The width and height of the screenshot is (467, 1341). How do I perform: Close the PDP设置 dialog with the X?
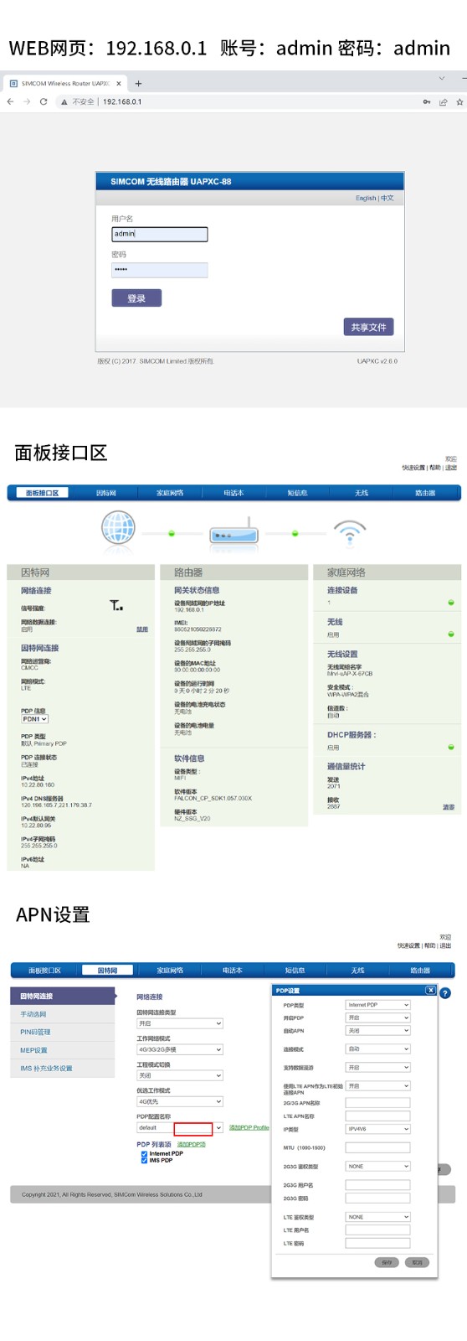[x=430, y=990]
